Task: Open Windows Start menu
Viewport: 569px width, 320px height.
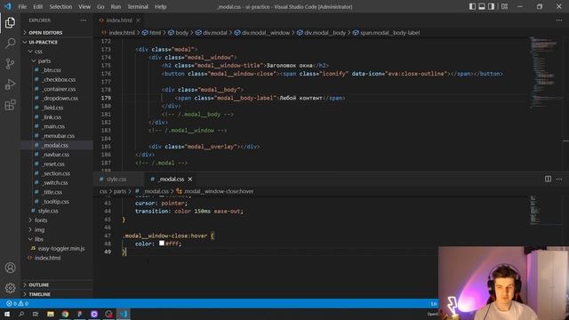Action: (7, 314)
